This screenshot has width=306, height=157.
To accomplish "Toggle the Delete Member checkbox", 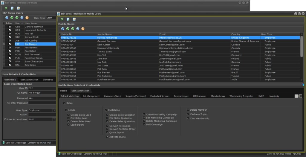I will (x=188, y=110).
